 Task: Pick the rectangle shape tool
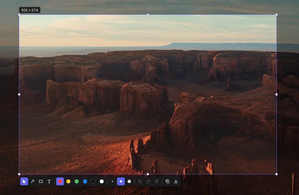[x=41, y=181]
